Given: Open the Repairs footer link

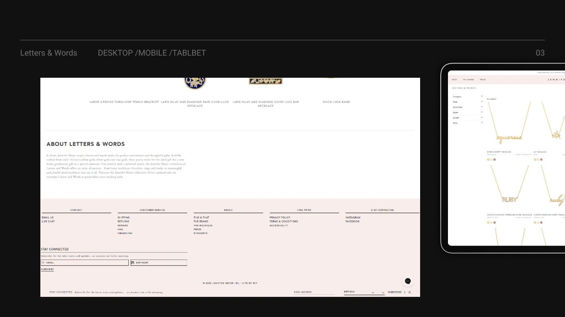Looking at the screenshot, I should pos(123,226).
